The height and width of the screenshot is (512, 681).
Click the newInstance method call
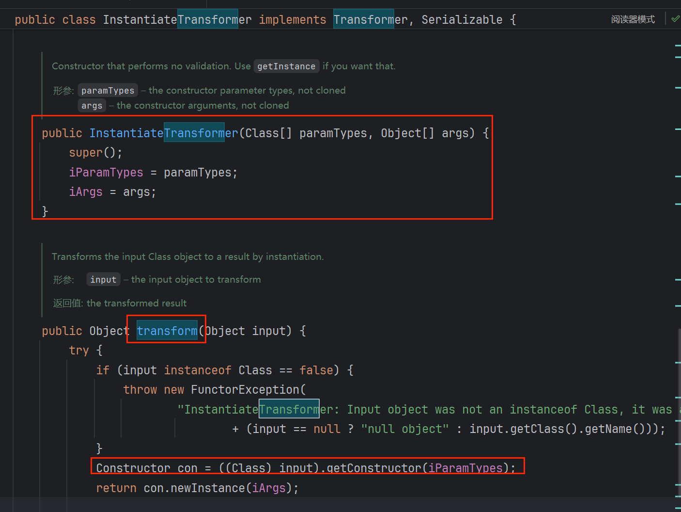(207, 488)
